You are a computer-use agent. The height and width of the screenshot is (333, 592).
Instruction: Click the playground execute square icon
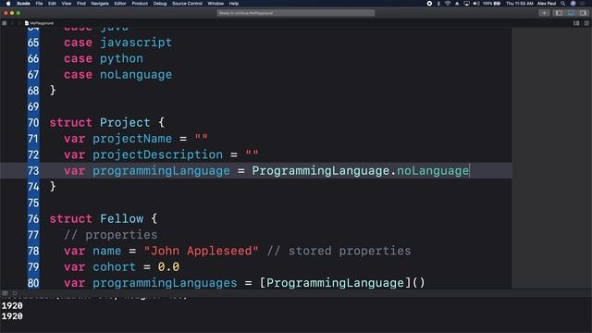point(15,293)
